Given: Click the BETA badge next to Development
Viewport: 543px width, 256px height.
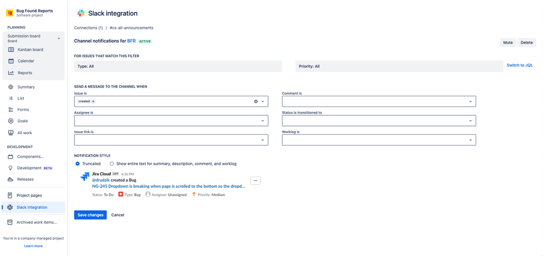Looking at the screenshot, I should pos(48,168).
